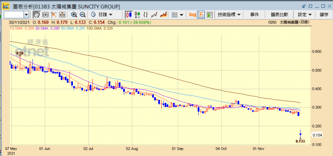Open the 技術指標 menu
This screenshot has width=333, height=156.
(x=229, y=14)
